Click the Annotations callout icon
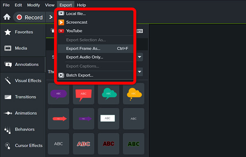The width and height of the screenshot is (246, 157). click(x=8, y=64)
